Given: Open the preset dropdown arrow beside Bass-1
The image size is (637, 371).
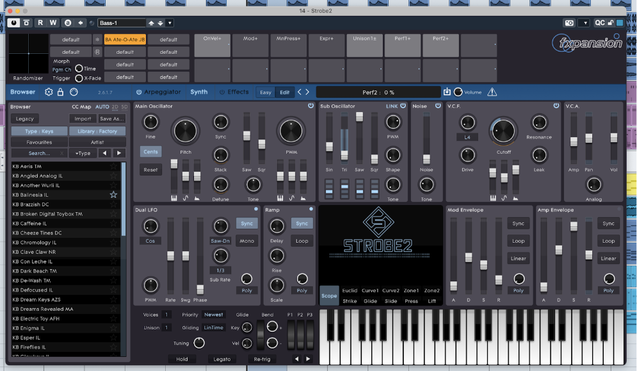Looking at the screenshot, I should coord(170,23).
